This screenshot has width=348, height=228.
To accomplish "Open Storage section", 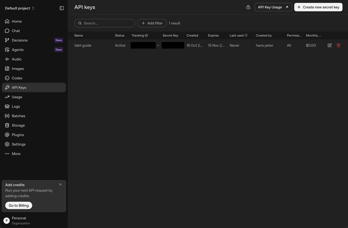I will click(x=34, y=125).
